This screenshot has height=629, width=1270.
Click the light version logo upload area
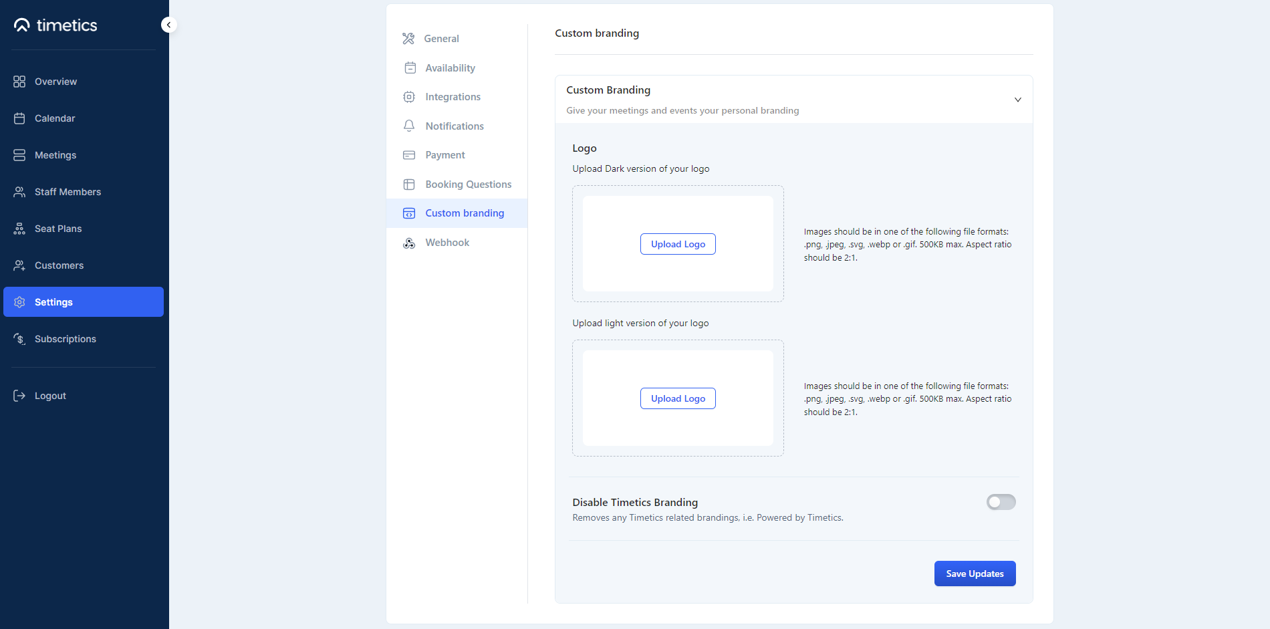678,398
